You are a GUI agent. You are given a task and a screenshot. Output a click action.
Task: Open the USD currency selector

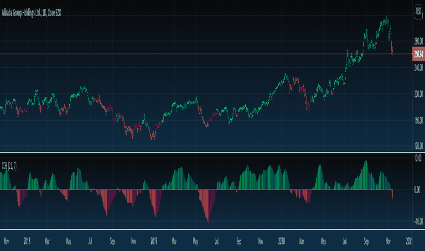pos(418,13)
